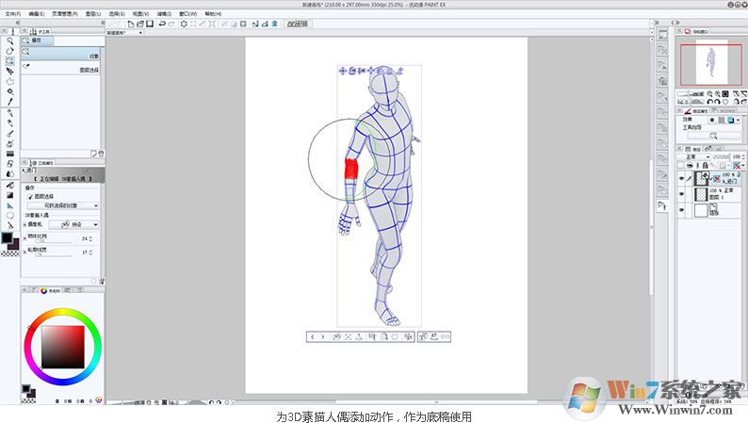Viewport: 748px width, 423px height.
Task: Open the canvas tab 新建画布 dropdown arrow
Action: [140, 32]
